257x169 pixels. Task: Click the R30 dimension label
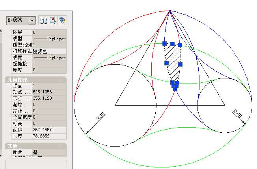coord(101,116)
